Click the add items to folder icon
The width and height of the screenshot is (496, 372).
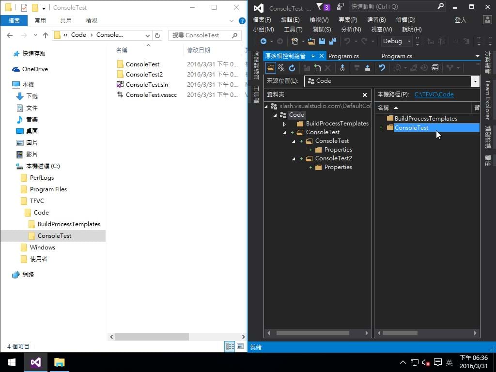(x=317, y=68)
